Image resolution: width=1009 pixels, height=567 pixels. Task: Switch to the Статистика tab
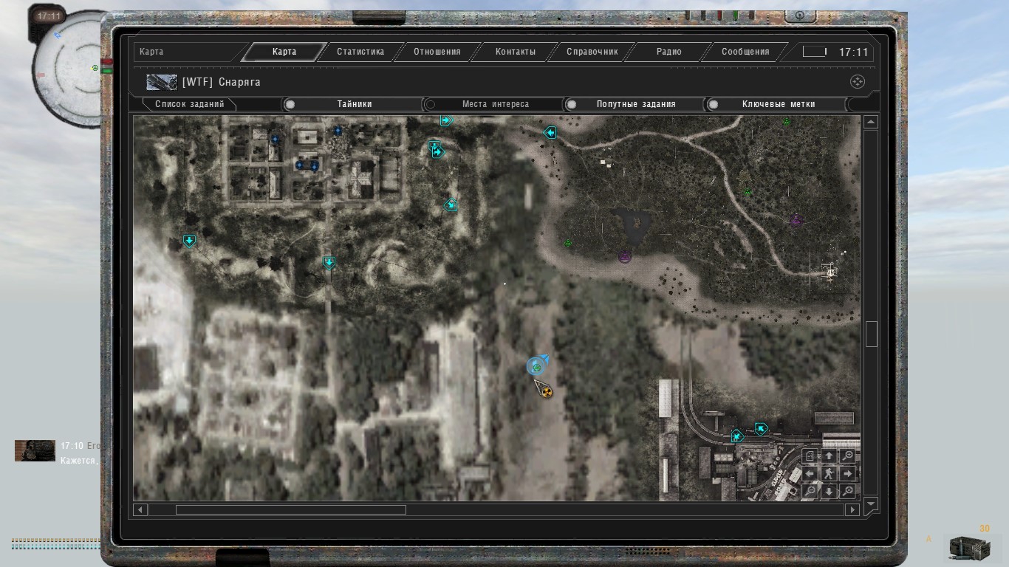[360, 52]
